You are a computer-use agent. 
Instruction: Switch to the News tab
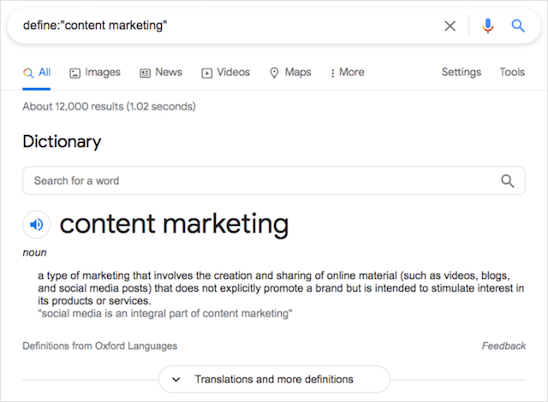[160, 73]
